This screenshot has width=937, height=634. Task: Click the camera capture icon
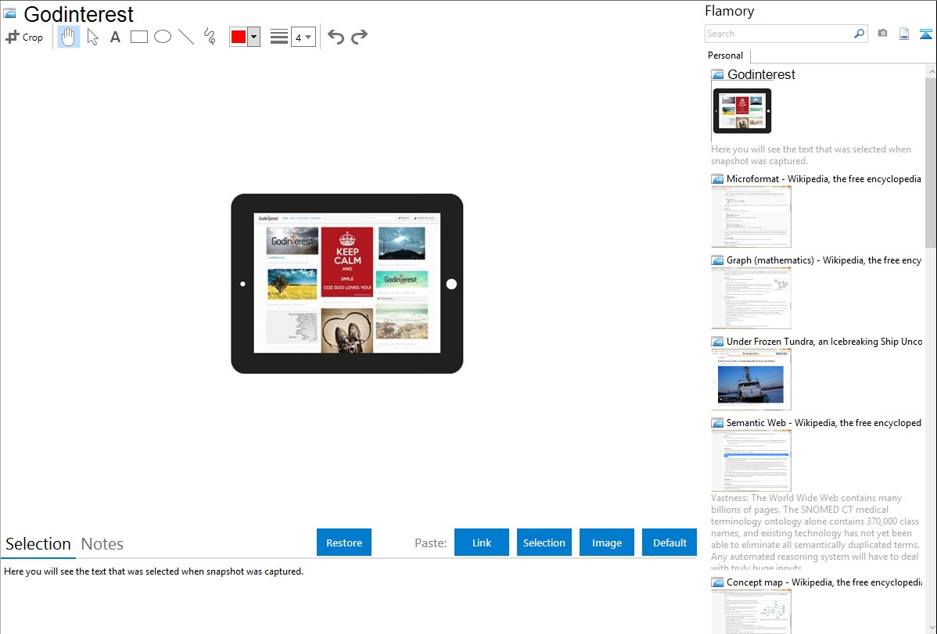click(x=882, y=34)
